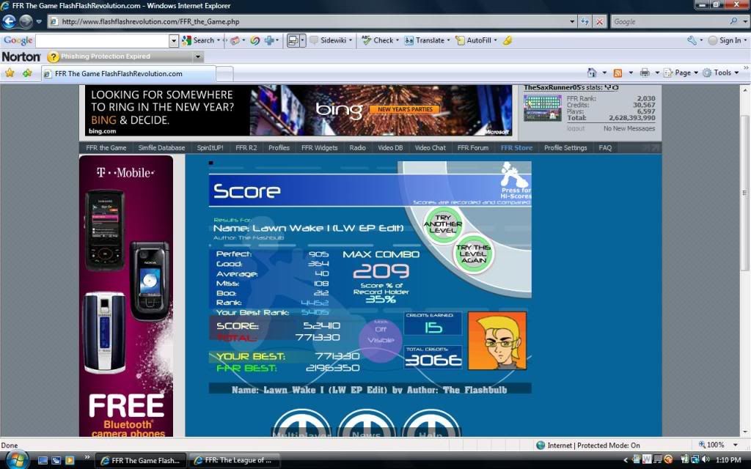Open the Simfile Database nav item
The image size is (751, 469).
click(x=161, y=147)
